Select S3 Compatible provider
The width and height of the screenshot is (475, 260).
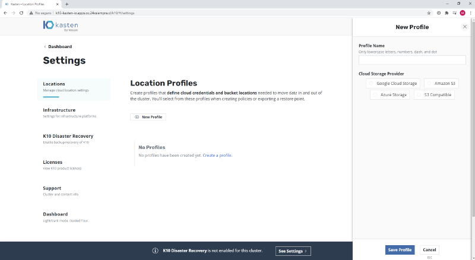click(434, 95)
